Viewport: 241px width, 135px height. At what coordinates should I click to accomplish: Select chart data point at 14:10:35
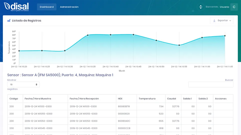coord(88,35)
